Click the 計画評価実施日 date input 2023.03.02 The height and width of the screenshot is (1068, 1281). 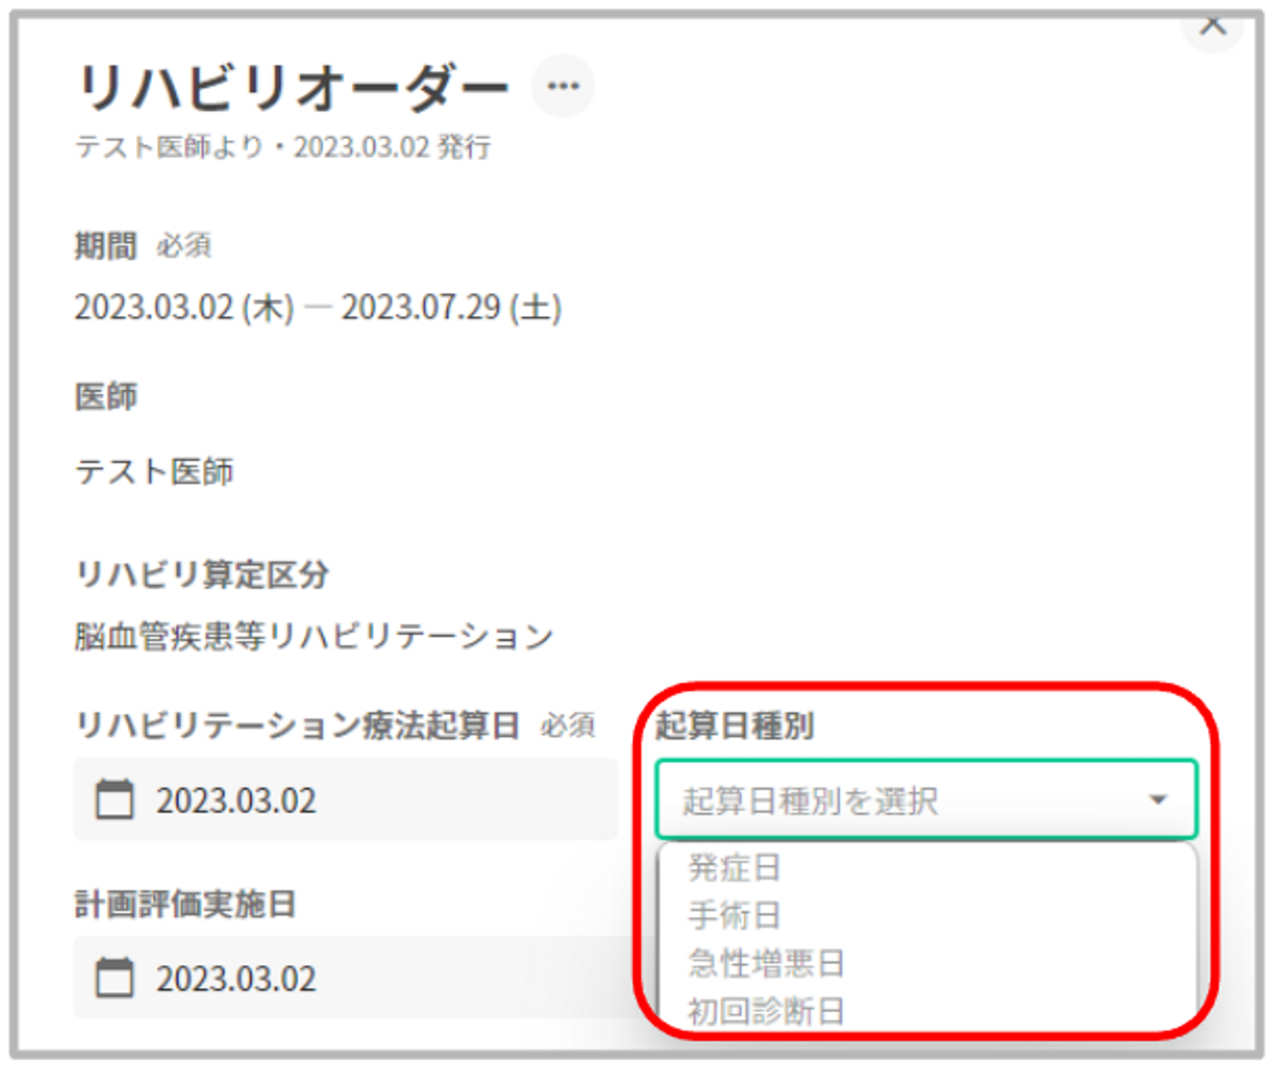[237, 979]
